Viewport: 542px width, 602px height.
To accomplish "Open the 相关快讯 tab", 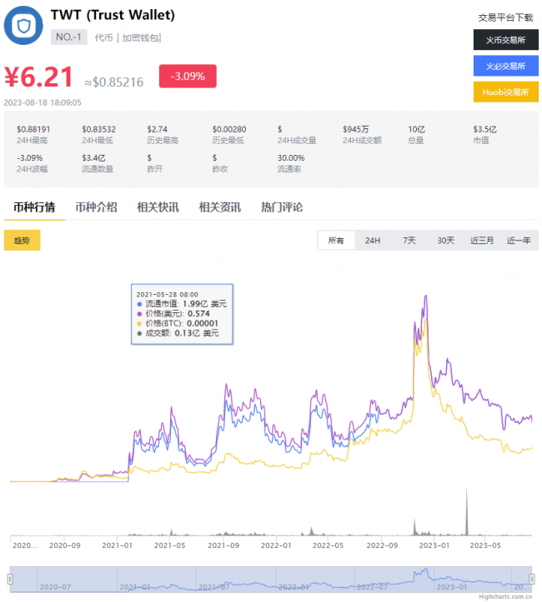I will tap(158, 207).
